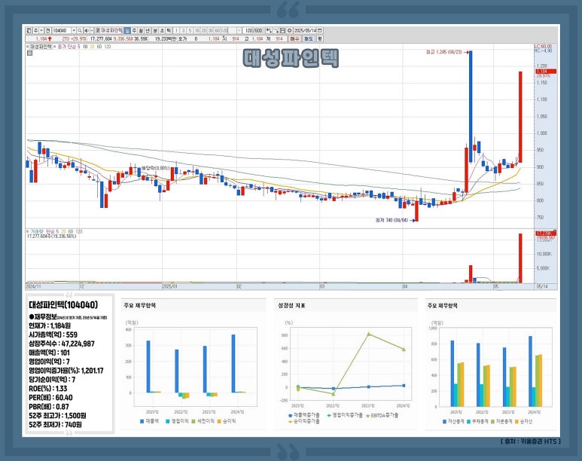
Task: Open the custom interval combo dropdown
Action: tap(239, 30)
